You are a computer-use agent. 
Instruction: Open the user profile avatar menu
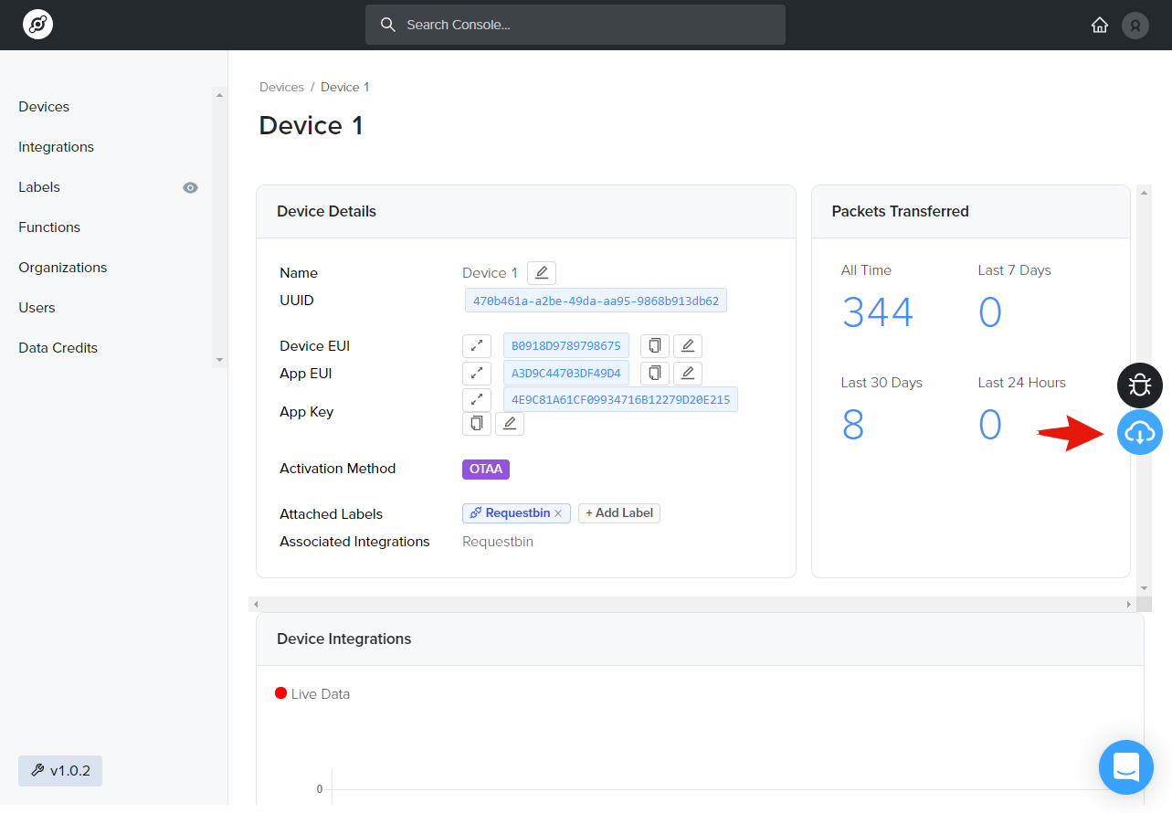click(1135, 25)
